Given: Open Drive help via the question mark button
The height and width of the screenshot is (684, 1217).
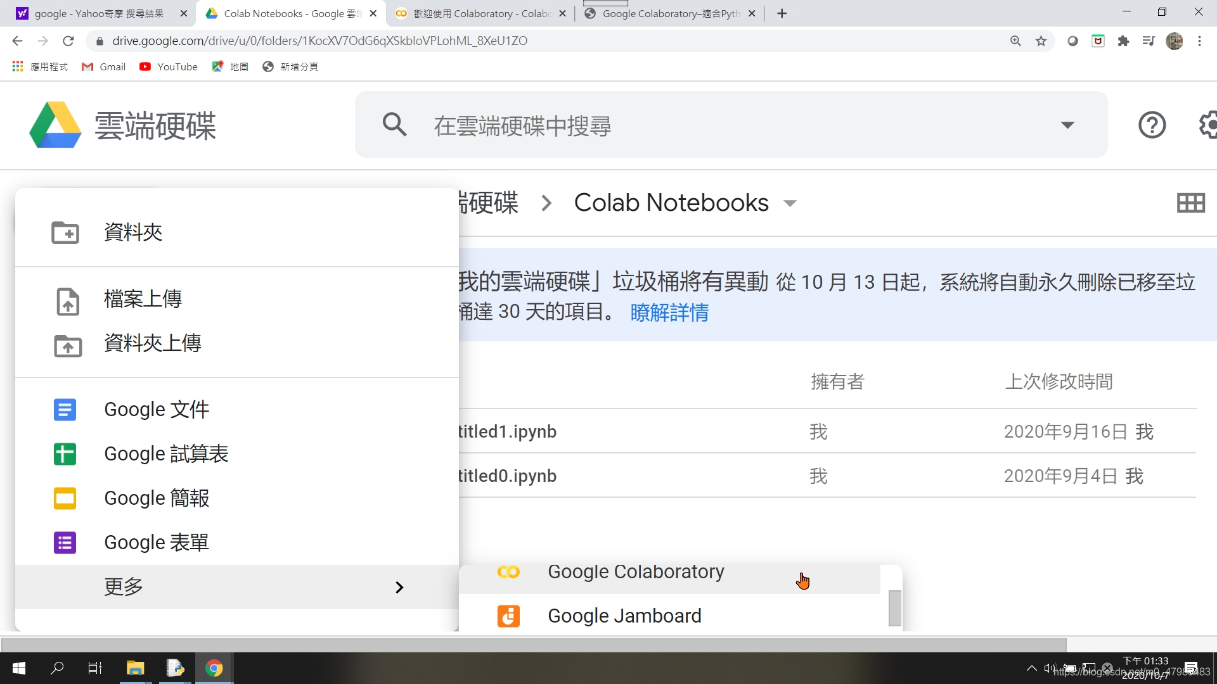Looking at the screenshot, I should point(1152,125).
